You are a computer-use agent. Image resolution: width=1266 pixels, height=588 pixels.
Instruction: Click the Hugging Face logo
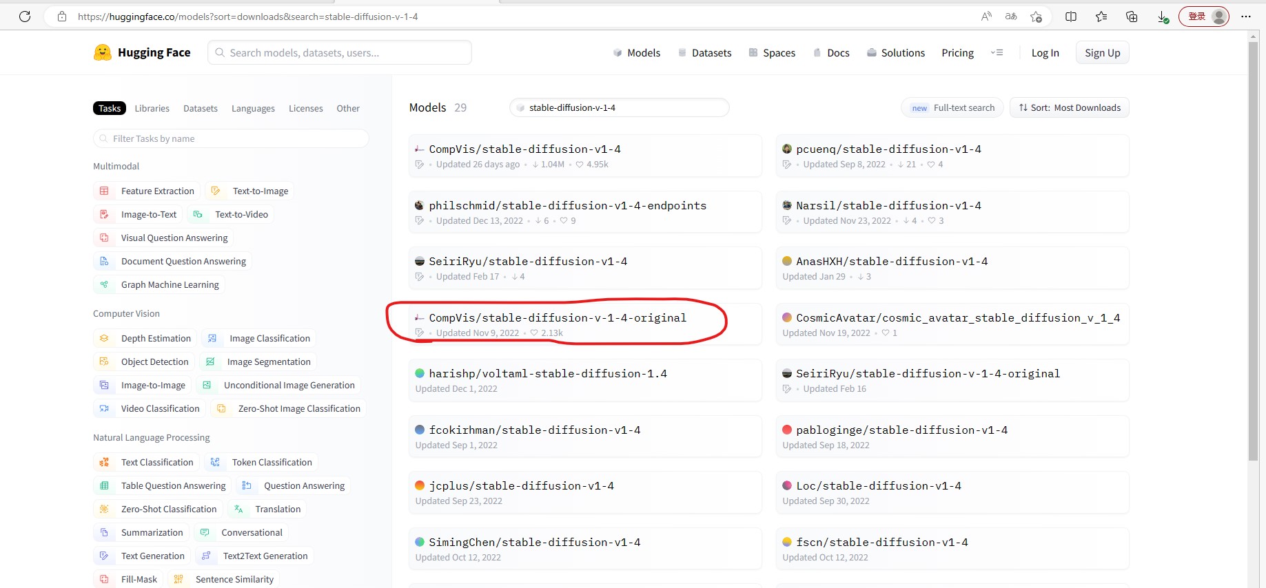click(x=142, y=52)
